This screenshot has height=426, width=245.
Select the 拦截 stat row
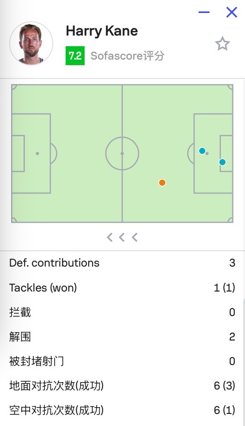pos(122,312)
